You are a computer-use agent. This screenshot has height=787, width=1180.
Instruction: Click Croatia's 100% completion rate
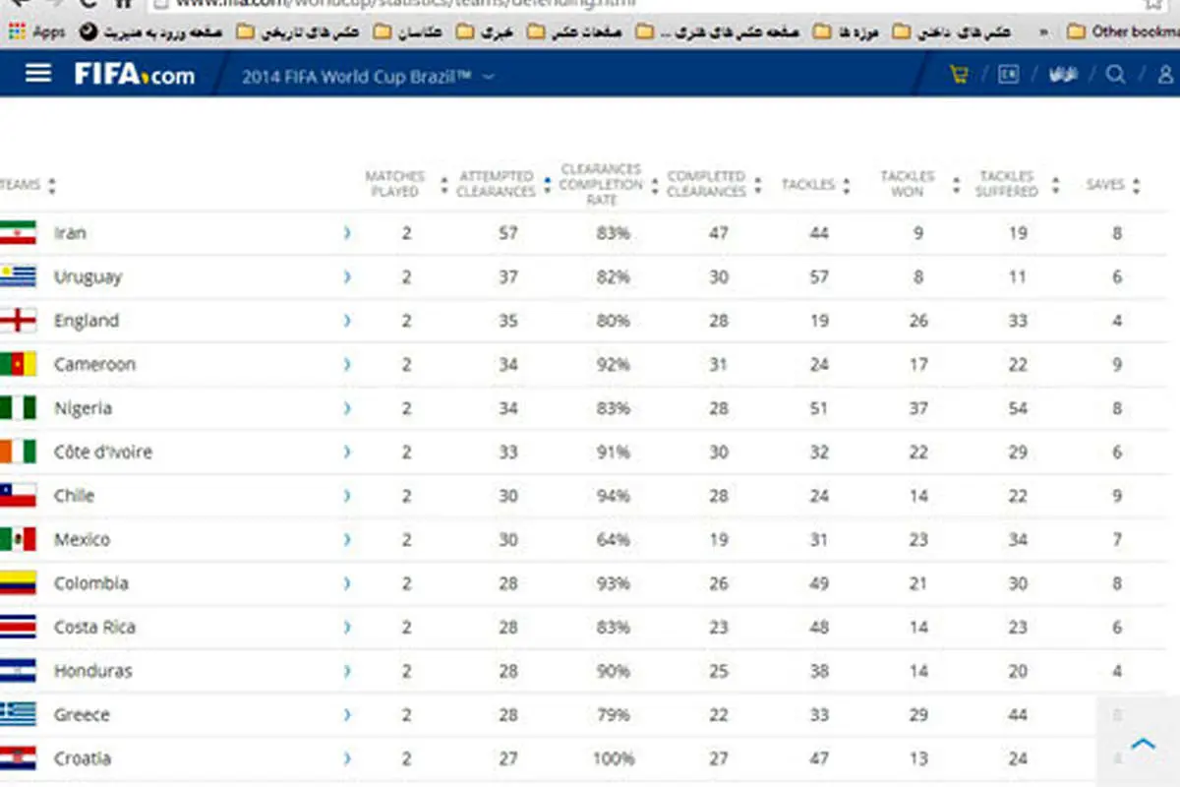point(613,758)
